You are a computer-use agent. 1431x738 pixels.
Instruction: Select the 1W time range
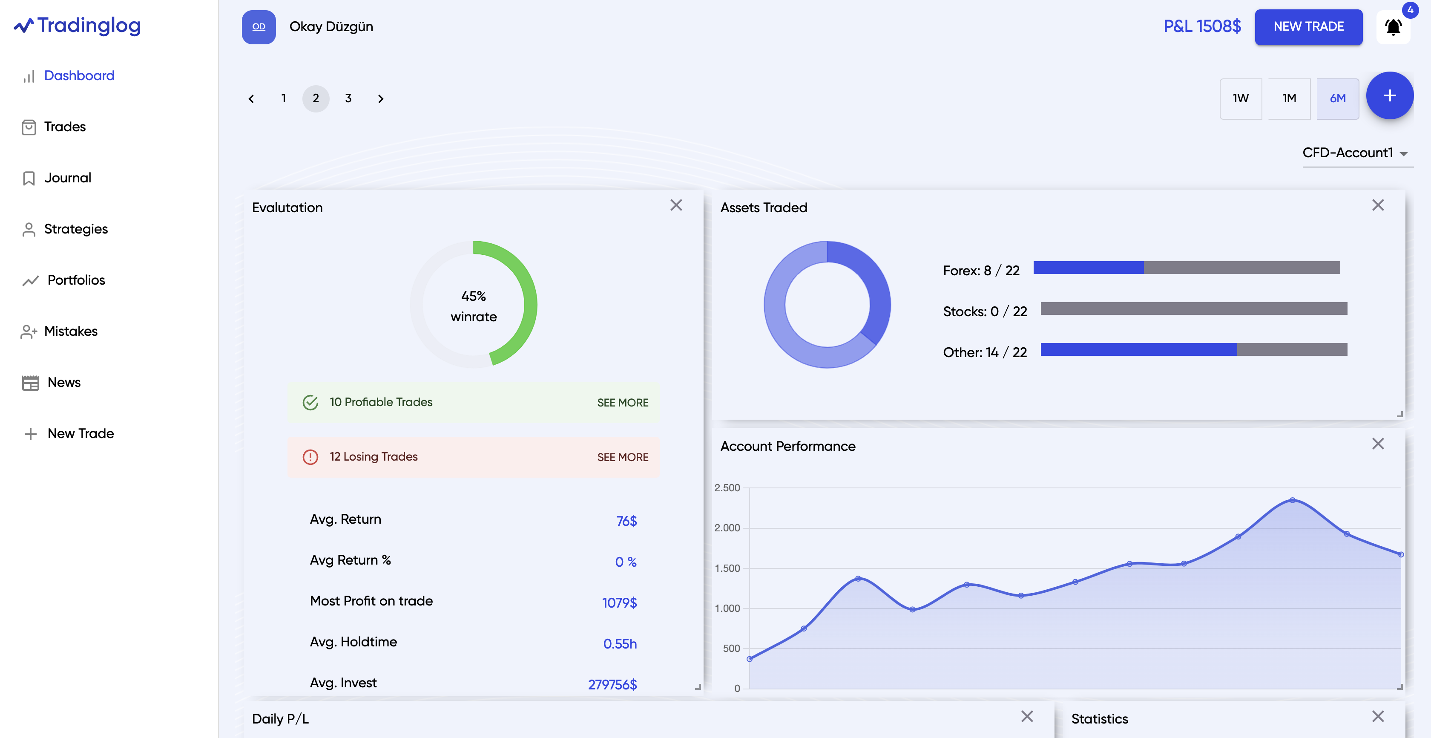[1240, 98]
